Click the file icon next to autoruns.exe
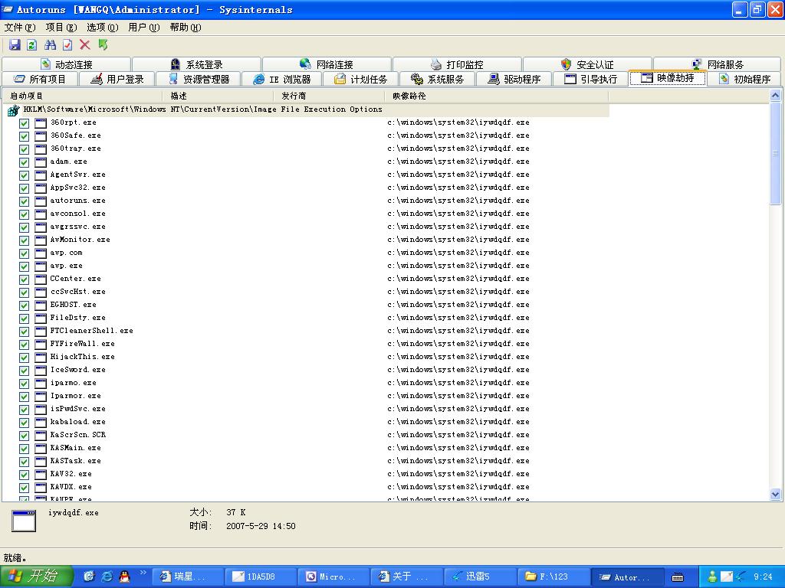The image size is (785, 588). (x=41, y=201)
